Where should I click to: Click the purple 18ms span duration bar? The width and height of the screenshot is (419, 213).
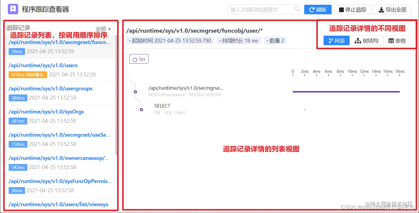click(346, 92)
